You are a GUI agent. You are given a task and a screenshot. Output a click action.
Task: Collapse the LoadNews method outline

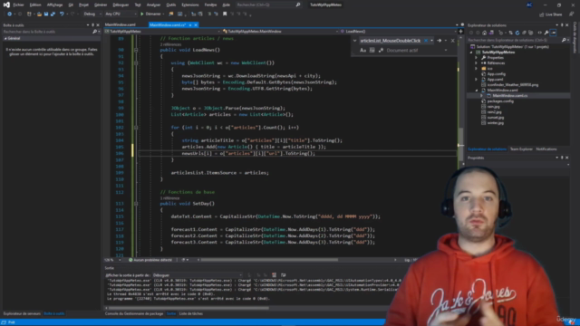click(x=136, y=50)
